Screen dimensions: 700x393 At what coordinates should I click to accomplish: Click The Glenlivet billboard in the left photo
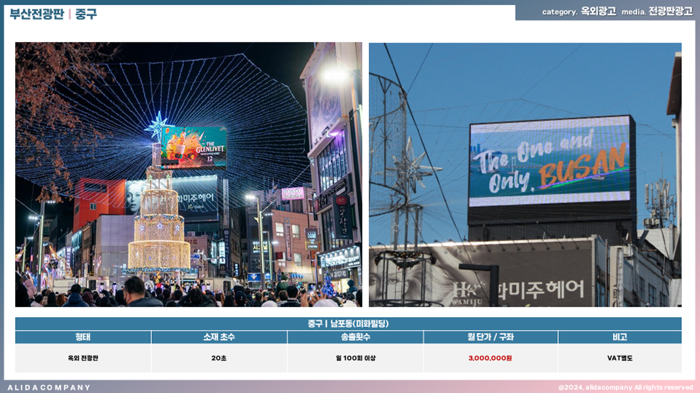point(194,147)
